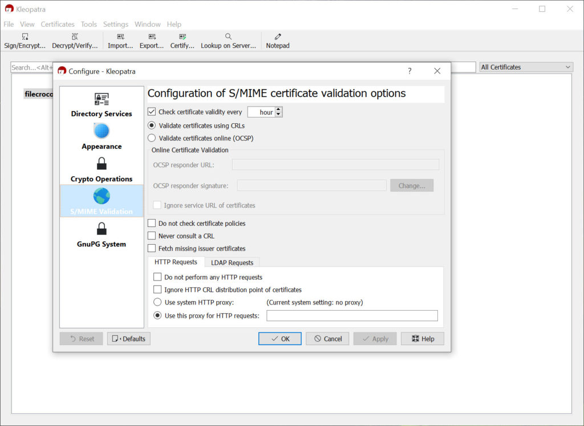The width and height of the screenshot is (584, 426).
Task: Open Lookup on Server search tool
Action: [x=228, y=41]
